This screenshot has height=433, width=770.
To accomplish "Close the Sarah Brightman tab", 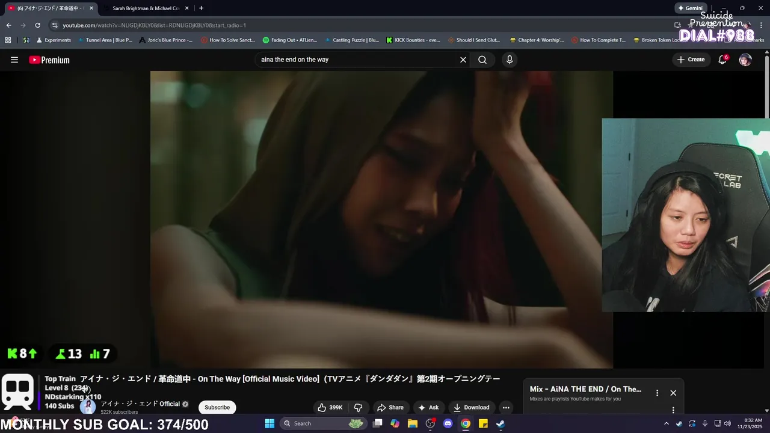I will click(186, 8).
